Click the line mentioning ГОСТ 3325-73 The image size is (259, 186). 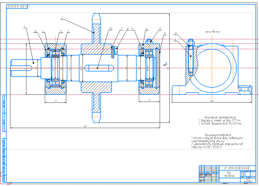pyautogui.click(x=207, y=147)
